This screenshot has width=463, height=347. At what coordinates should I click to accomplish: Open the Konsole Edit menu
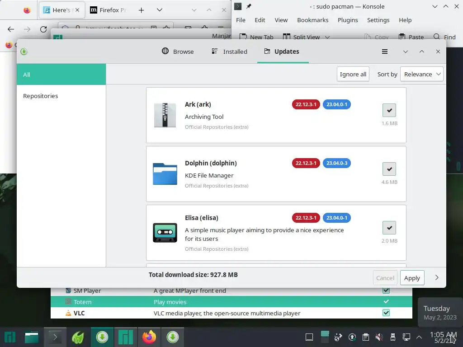(x=260, y=20)
